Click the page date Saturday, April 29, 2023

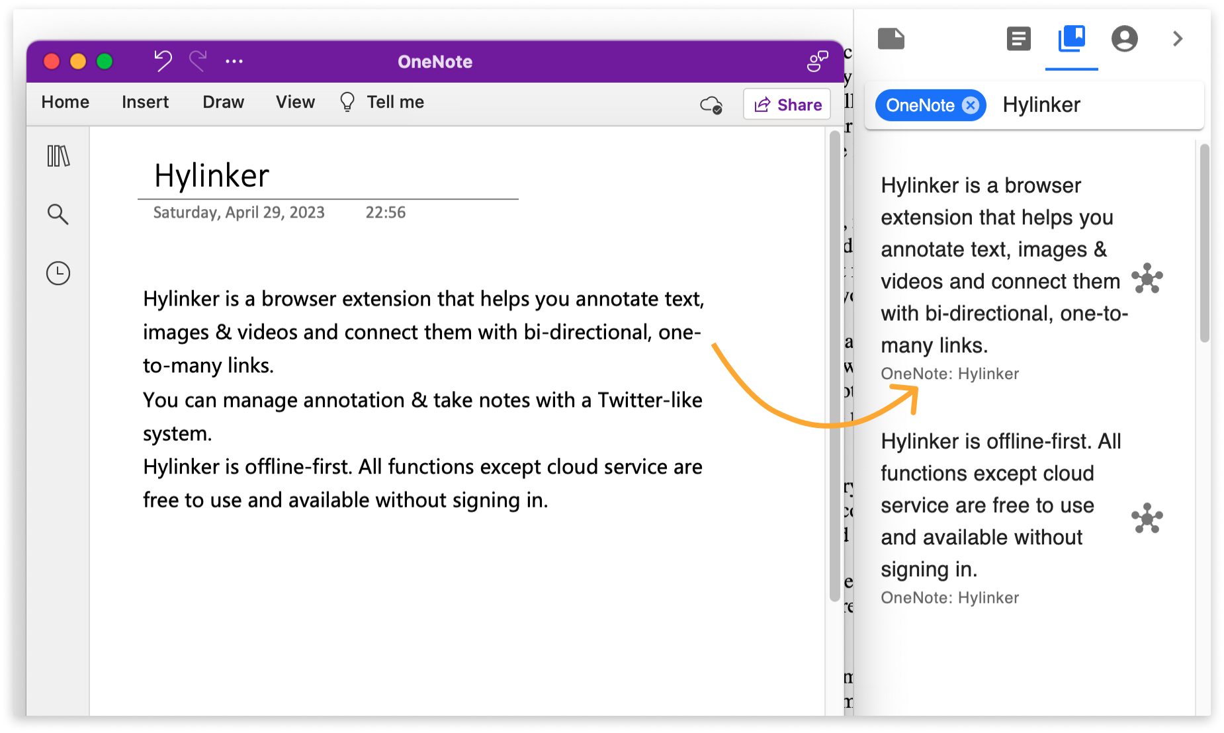[x=239, y=212]
